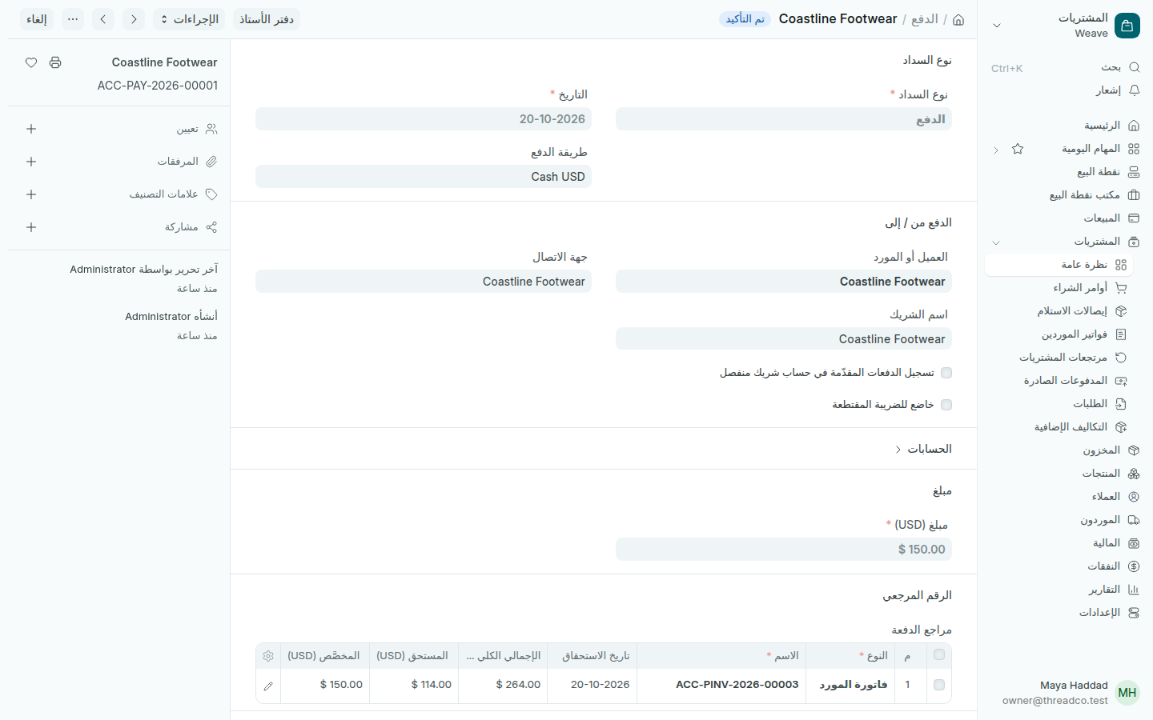
Task: Click the دفتر الأستاذ button
Action: click(267, 19)
